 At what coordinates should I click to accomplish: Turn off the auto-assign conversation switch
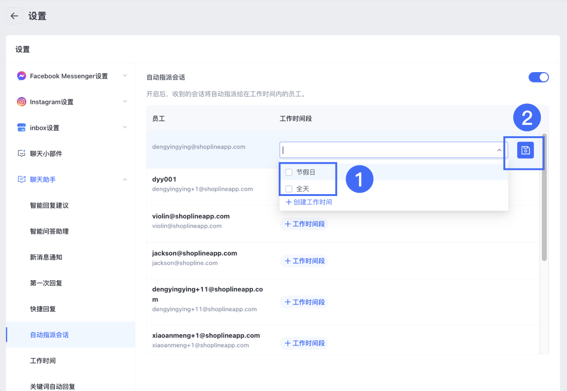(x=539, y=77)
